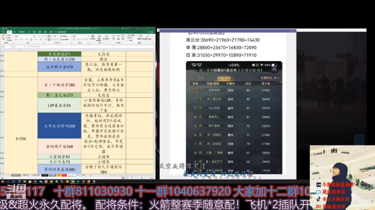Select the 页面布局 Page Layout ribbon tab
375x210 pixels.
(x=22, y=32)
